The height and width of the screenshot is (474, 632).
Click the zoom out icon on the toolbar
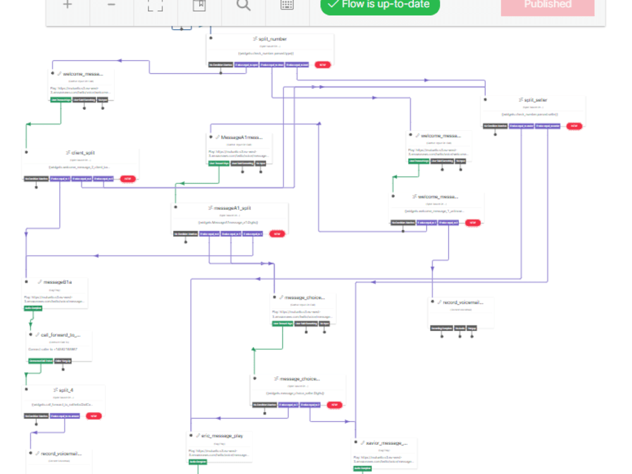pyautogui.click(x=112, y=6)
